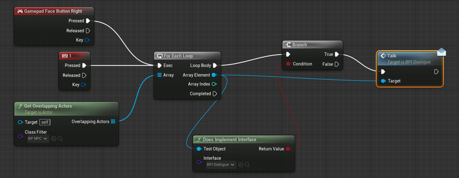
Task: Click the Released pin on Gamepad Face Button Right
Action: pyautogui.click(x=88, y=31)
